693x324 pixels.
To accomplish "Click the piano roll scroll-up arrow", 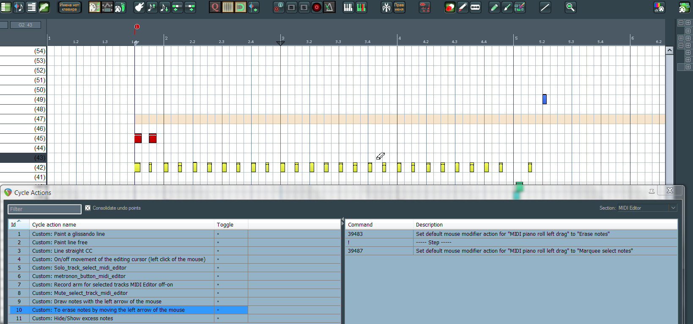I will click(x=669, y=50).
